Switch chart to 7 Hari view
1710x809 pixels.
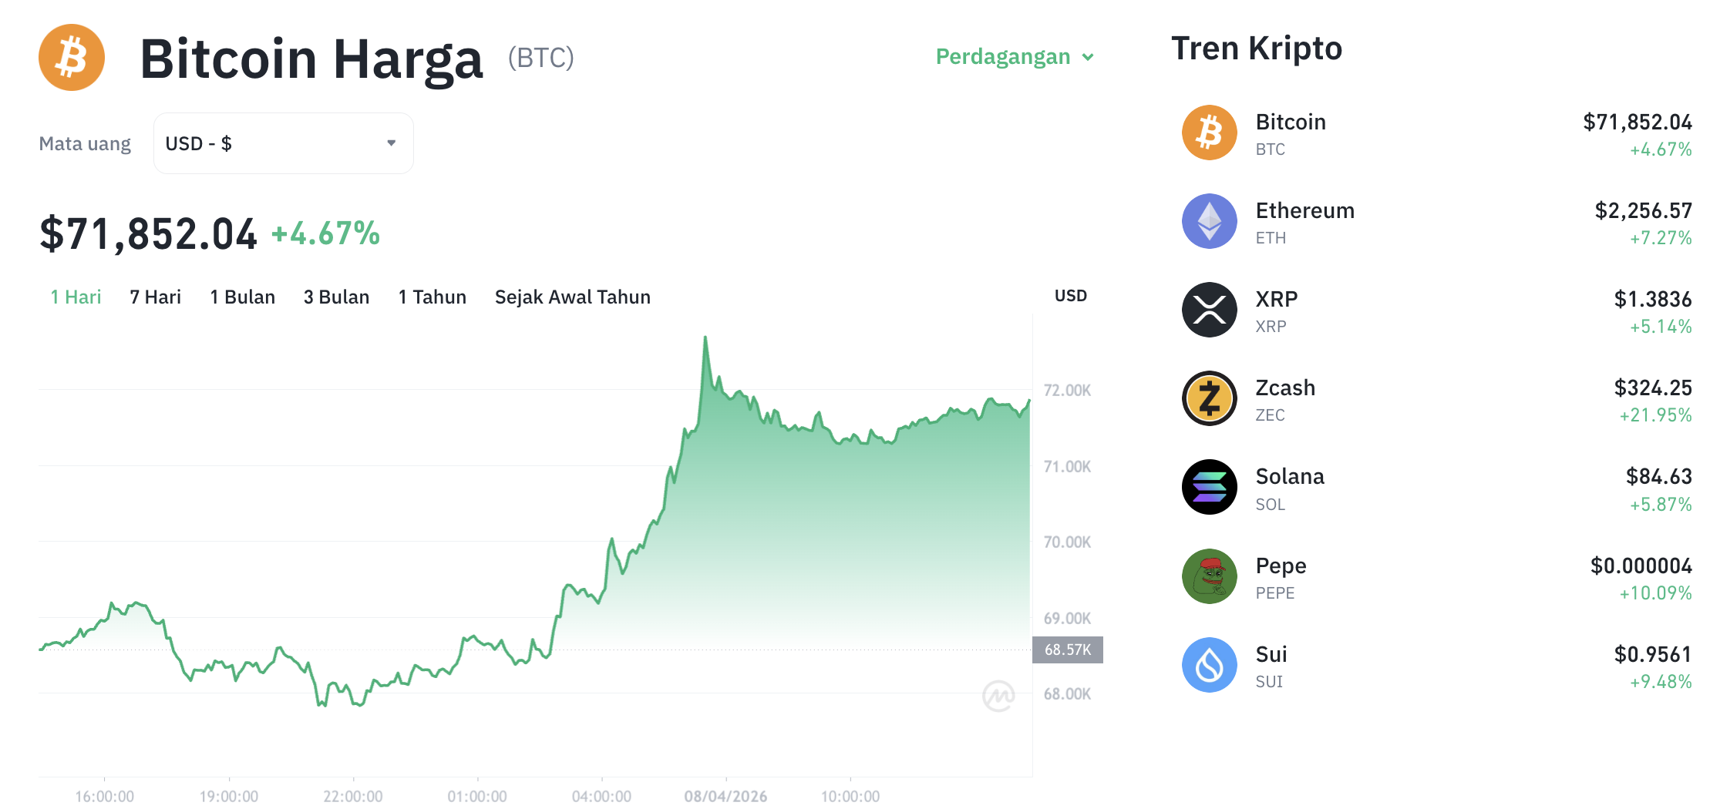click(155, 297)
